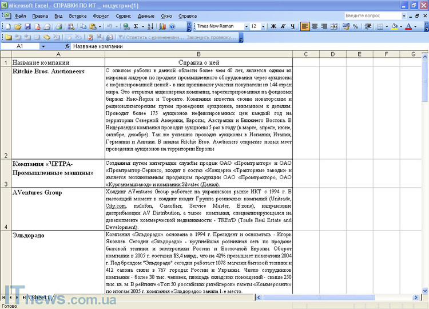Screen dimensions: 429x309
Task: Click the Undo arrow icon
Action: pos(109,26)
